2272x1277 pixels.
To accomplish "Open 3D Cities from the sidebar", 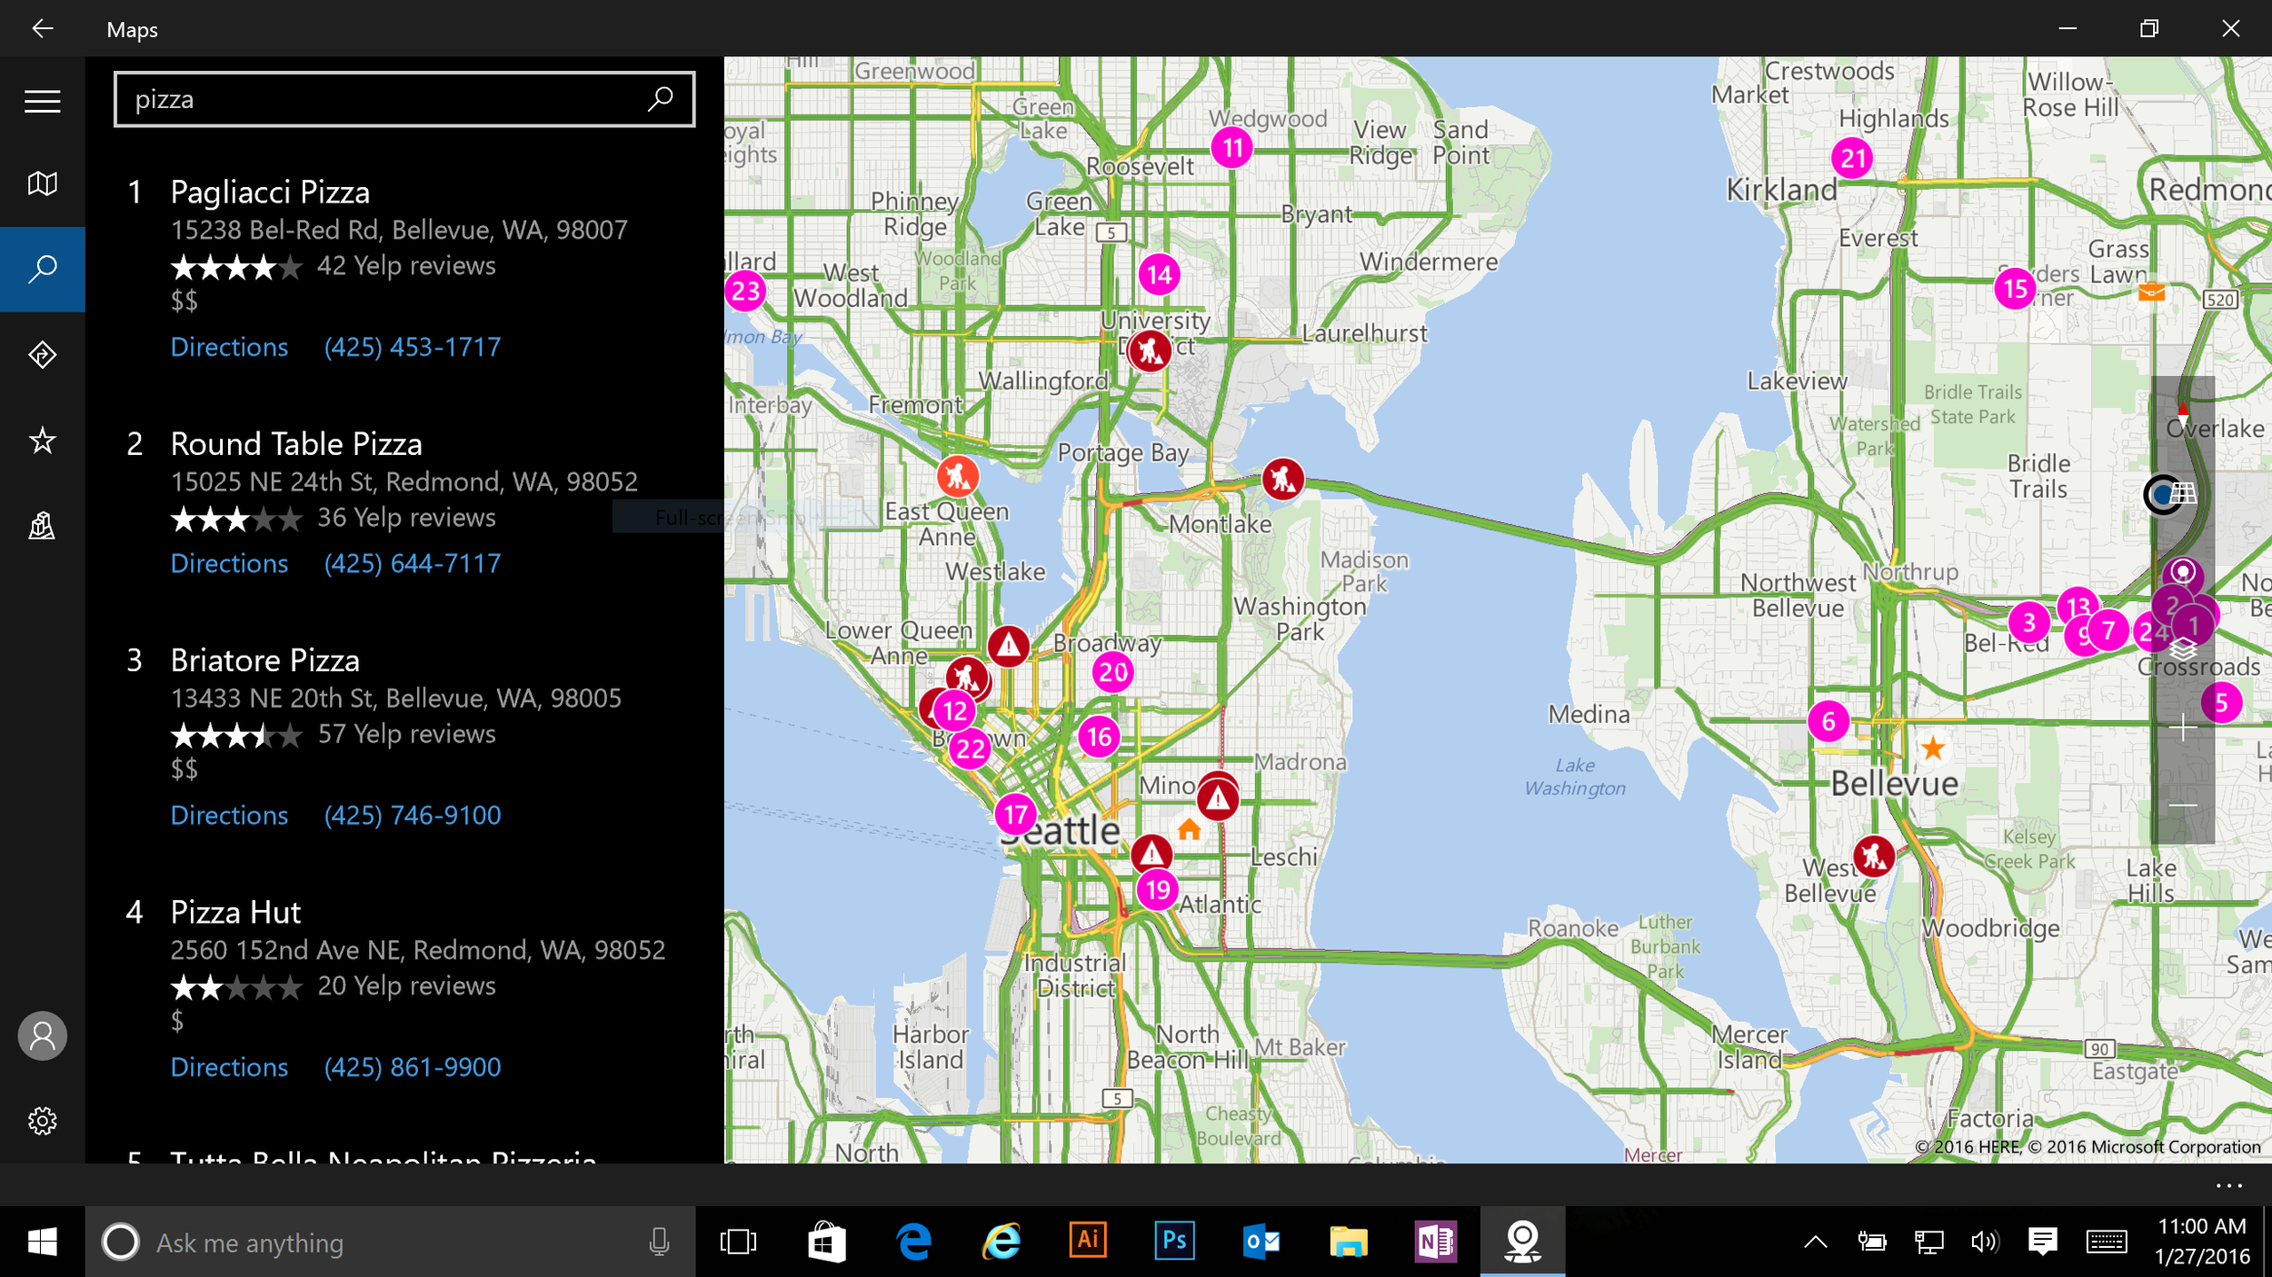I will (42, 526).
